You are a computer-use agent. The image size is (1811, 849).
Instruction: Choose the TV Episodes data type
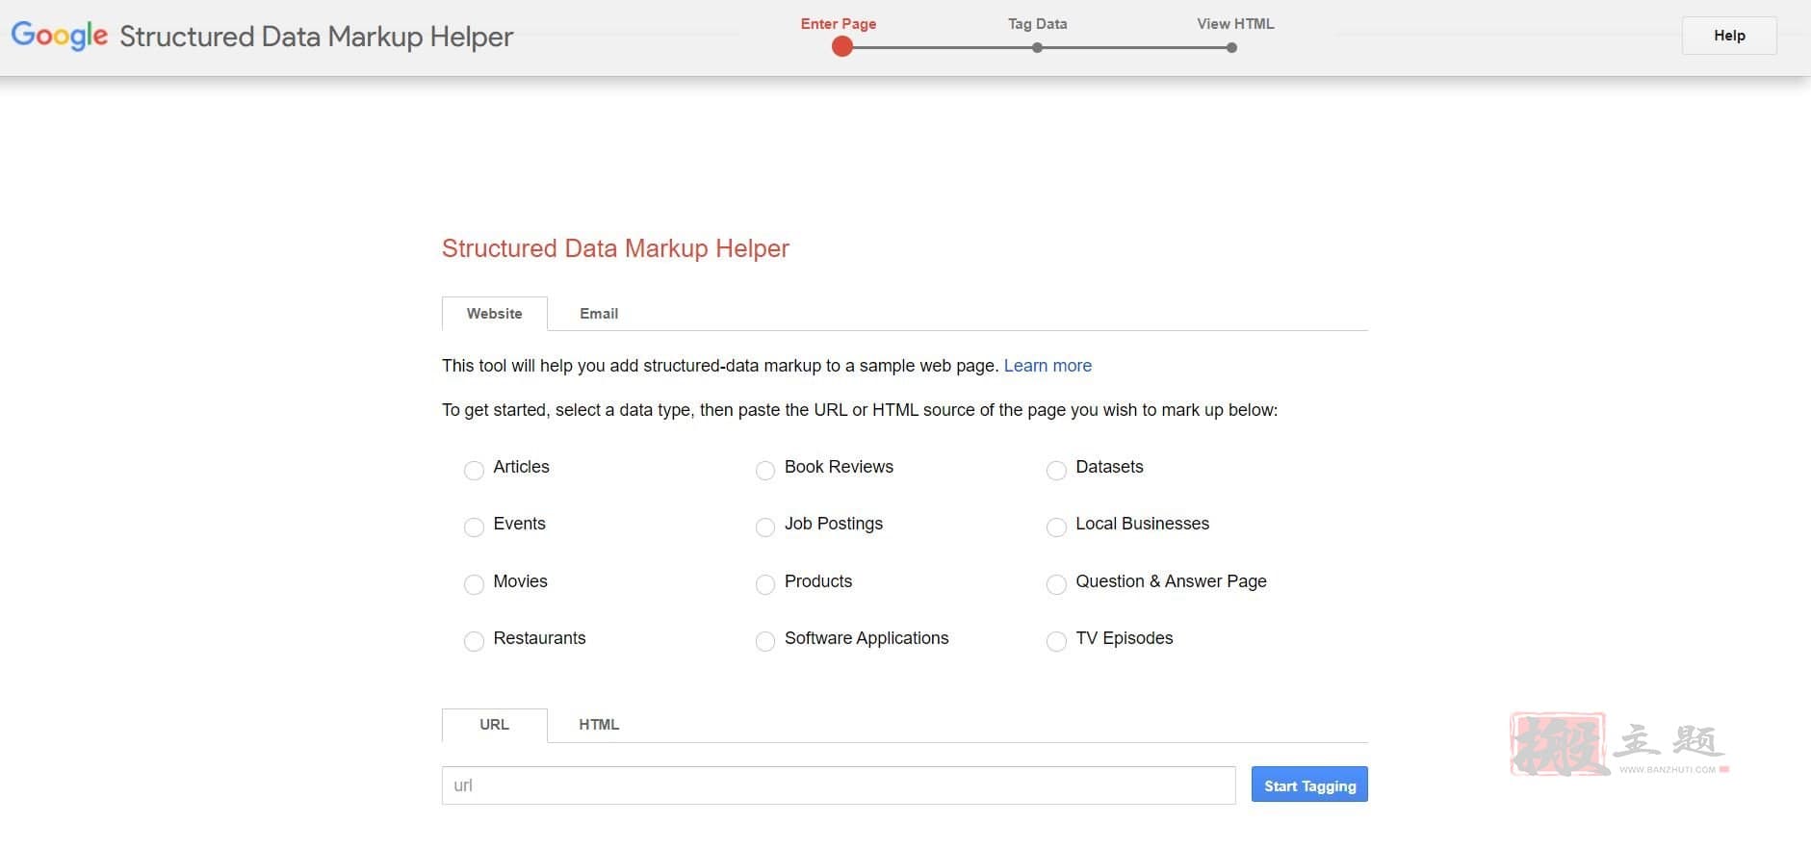(1056, 641)
